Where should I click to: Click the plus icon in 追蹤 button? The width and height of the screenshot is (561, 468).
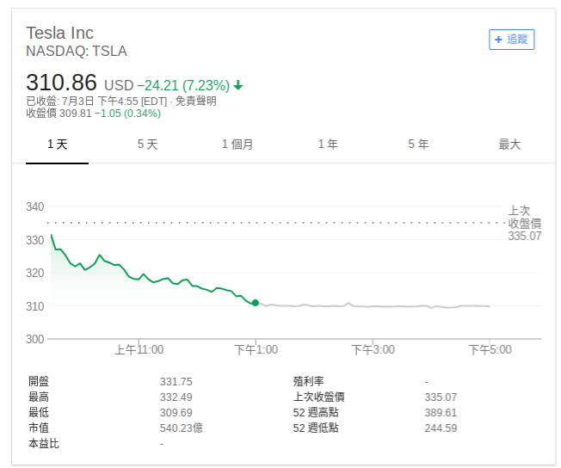click(498, 40)
